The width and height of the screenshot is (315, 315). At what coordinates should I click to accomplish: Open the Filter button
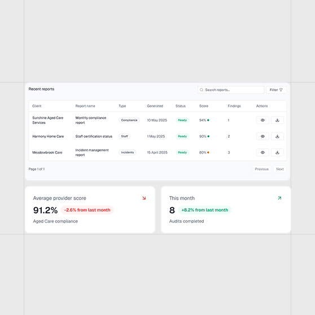tap(276, 90)
